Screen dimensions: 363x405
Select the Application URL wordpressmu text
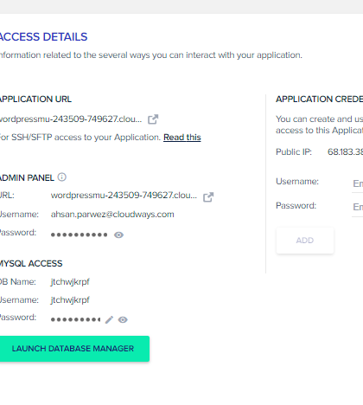tap(71, 119)
